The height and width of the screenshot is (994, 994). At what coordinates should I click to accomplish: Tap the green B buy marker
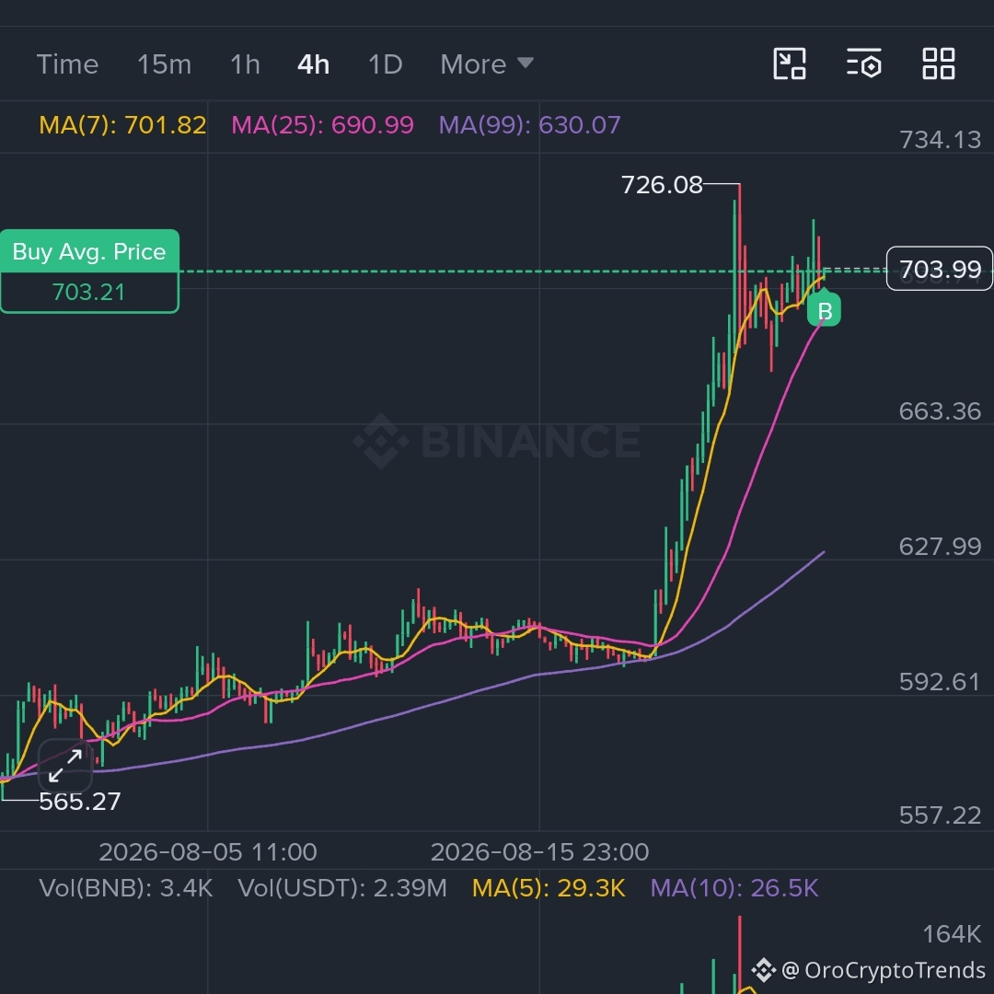tap(824, 310)
